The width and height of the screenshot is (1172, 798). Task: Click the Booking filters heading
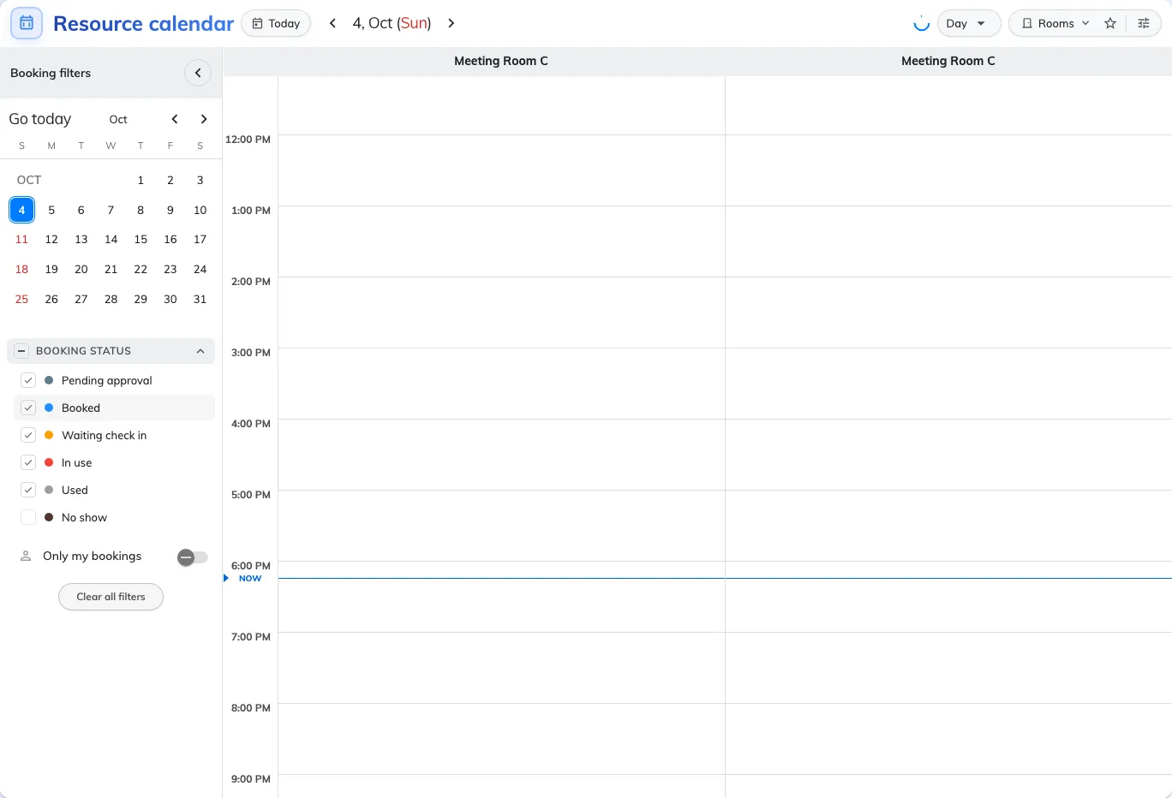pyautogui.click(x=51, y=73)
